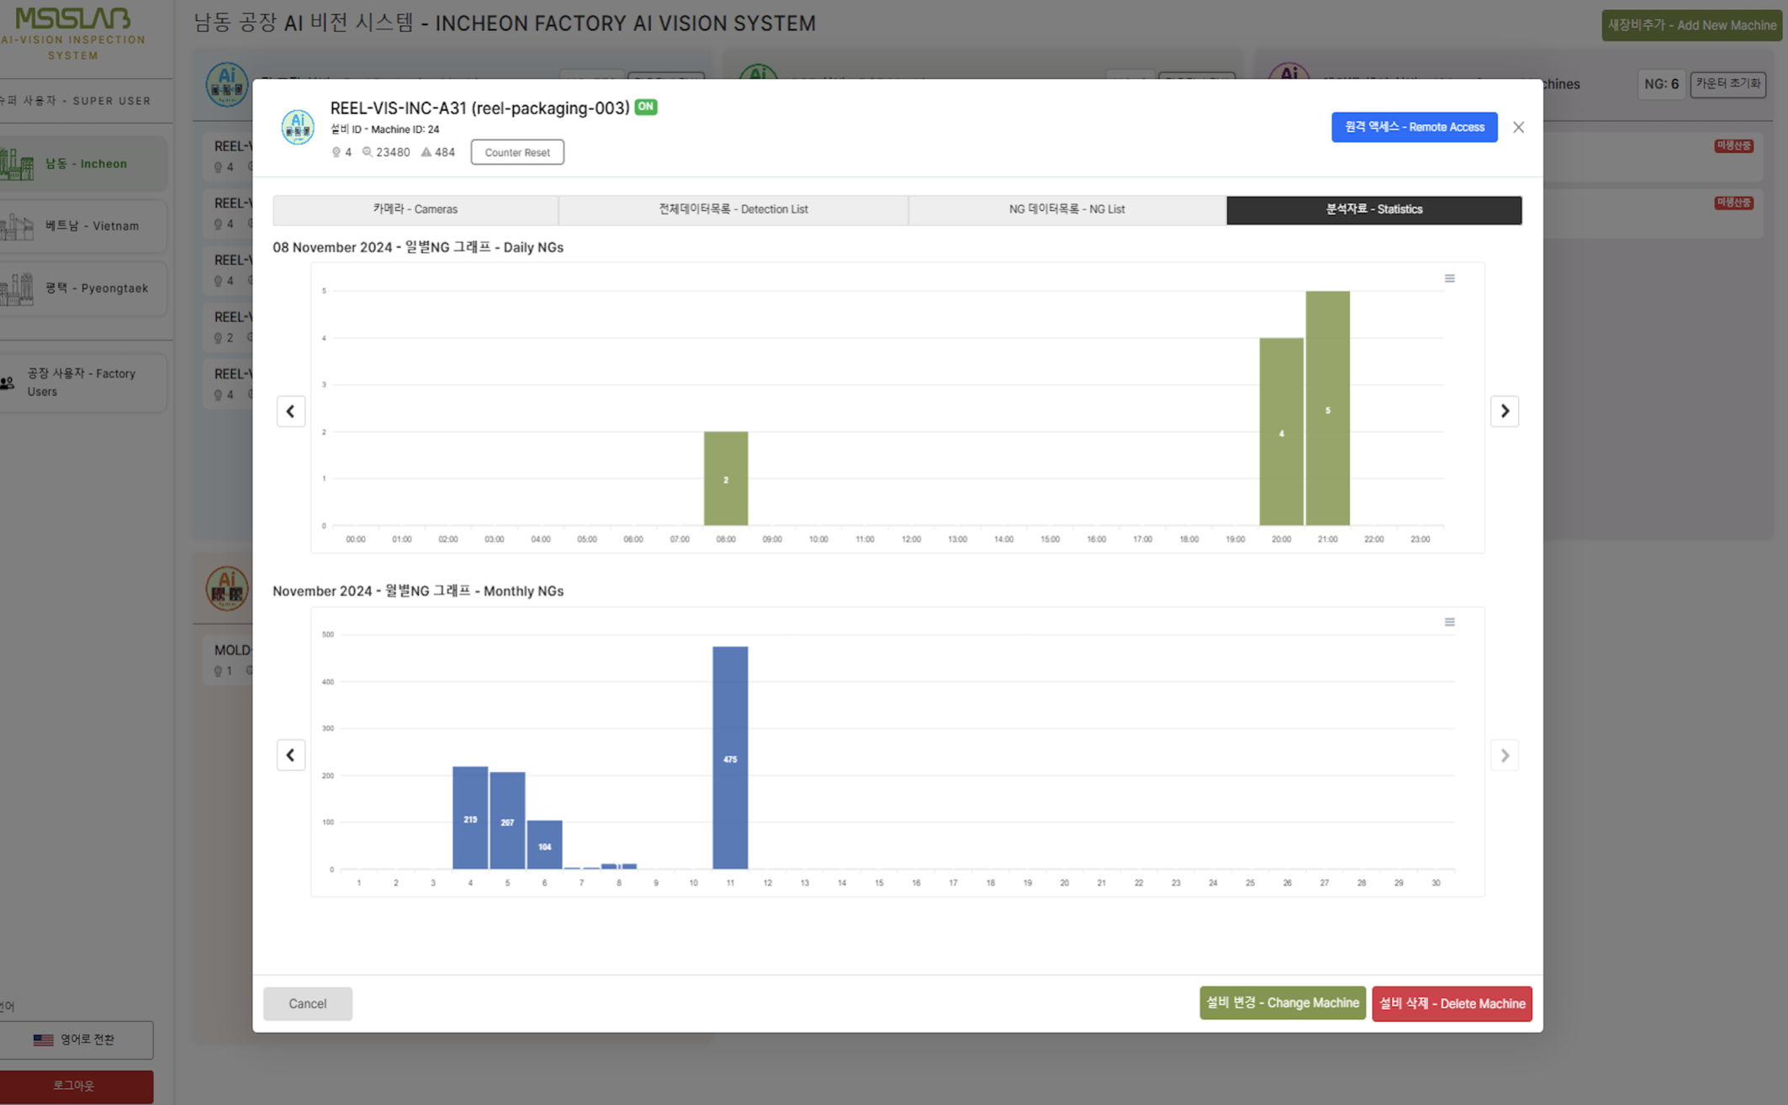Viewport: 1788px width, 1105px height.
Task: Open the daily NG chart hamburger menu
Action: (x=1449, y=278)
